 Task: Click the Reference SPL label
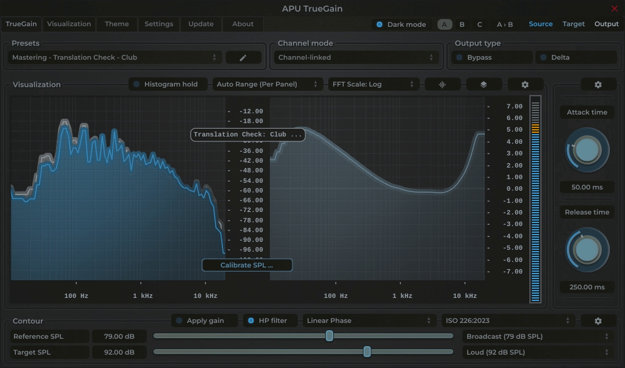[x=49, y=336]
